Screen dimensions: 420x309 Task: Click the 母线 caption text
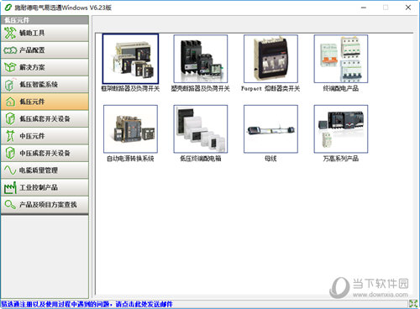(270, 159)
